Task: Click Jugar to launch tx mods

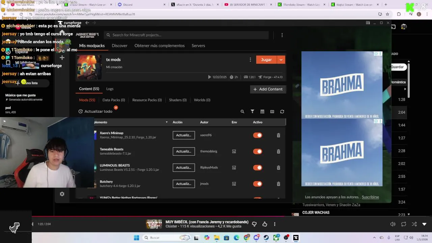Action: (x=266, y=60)
